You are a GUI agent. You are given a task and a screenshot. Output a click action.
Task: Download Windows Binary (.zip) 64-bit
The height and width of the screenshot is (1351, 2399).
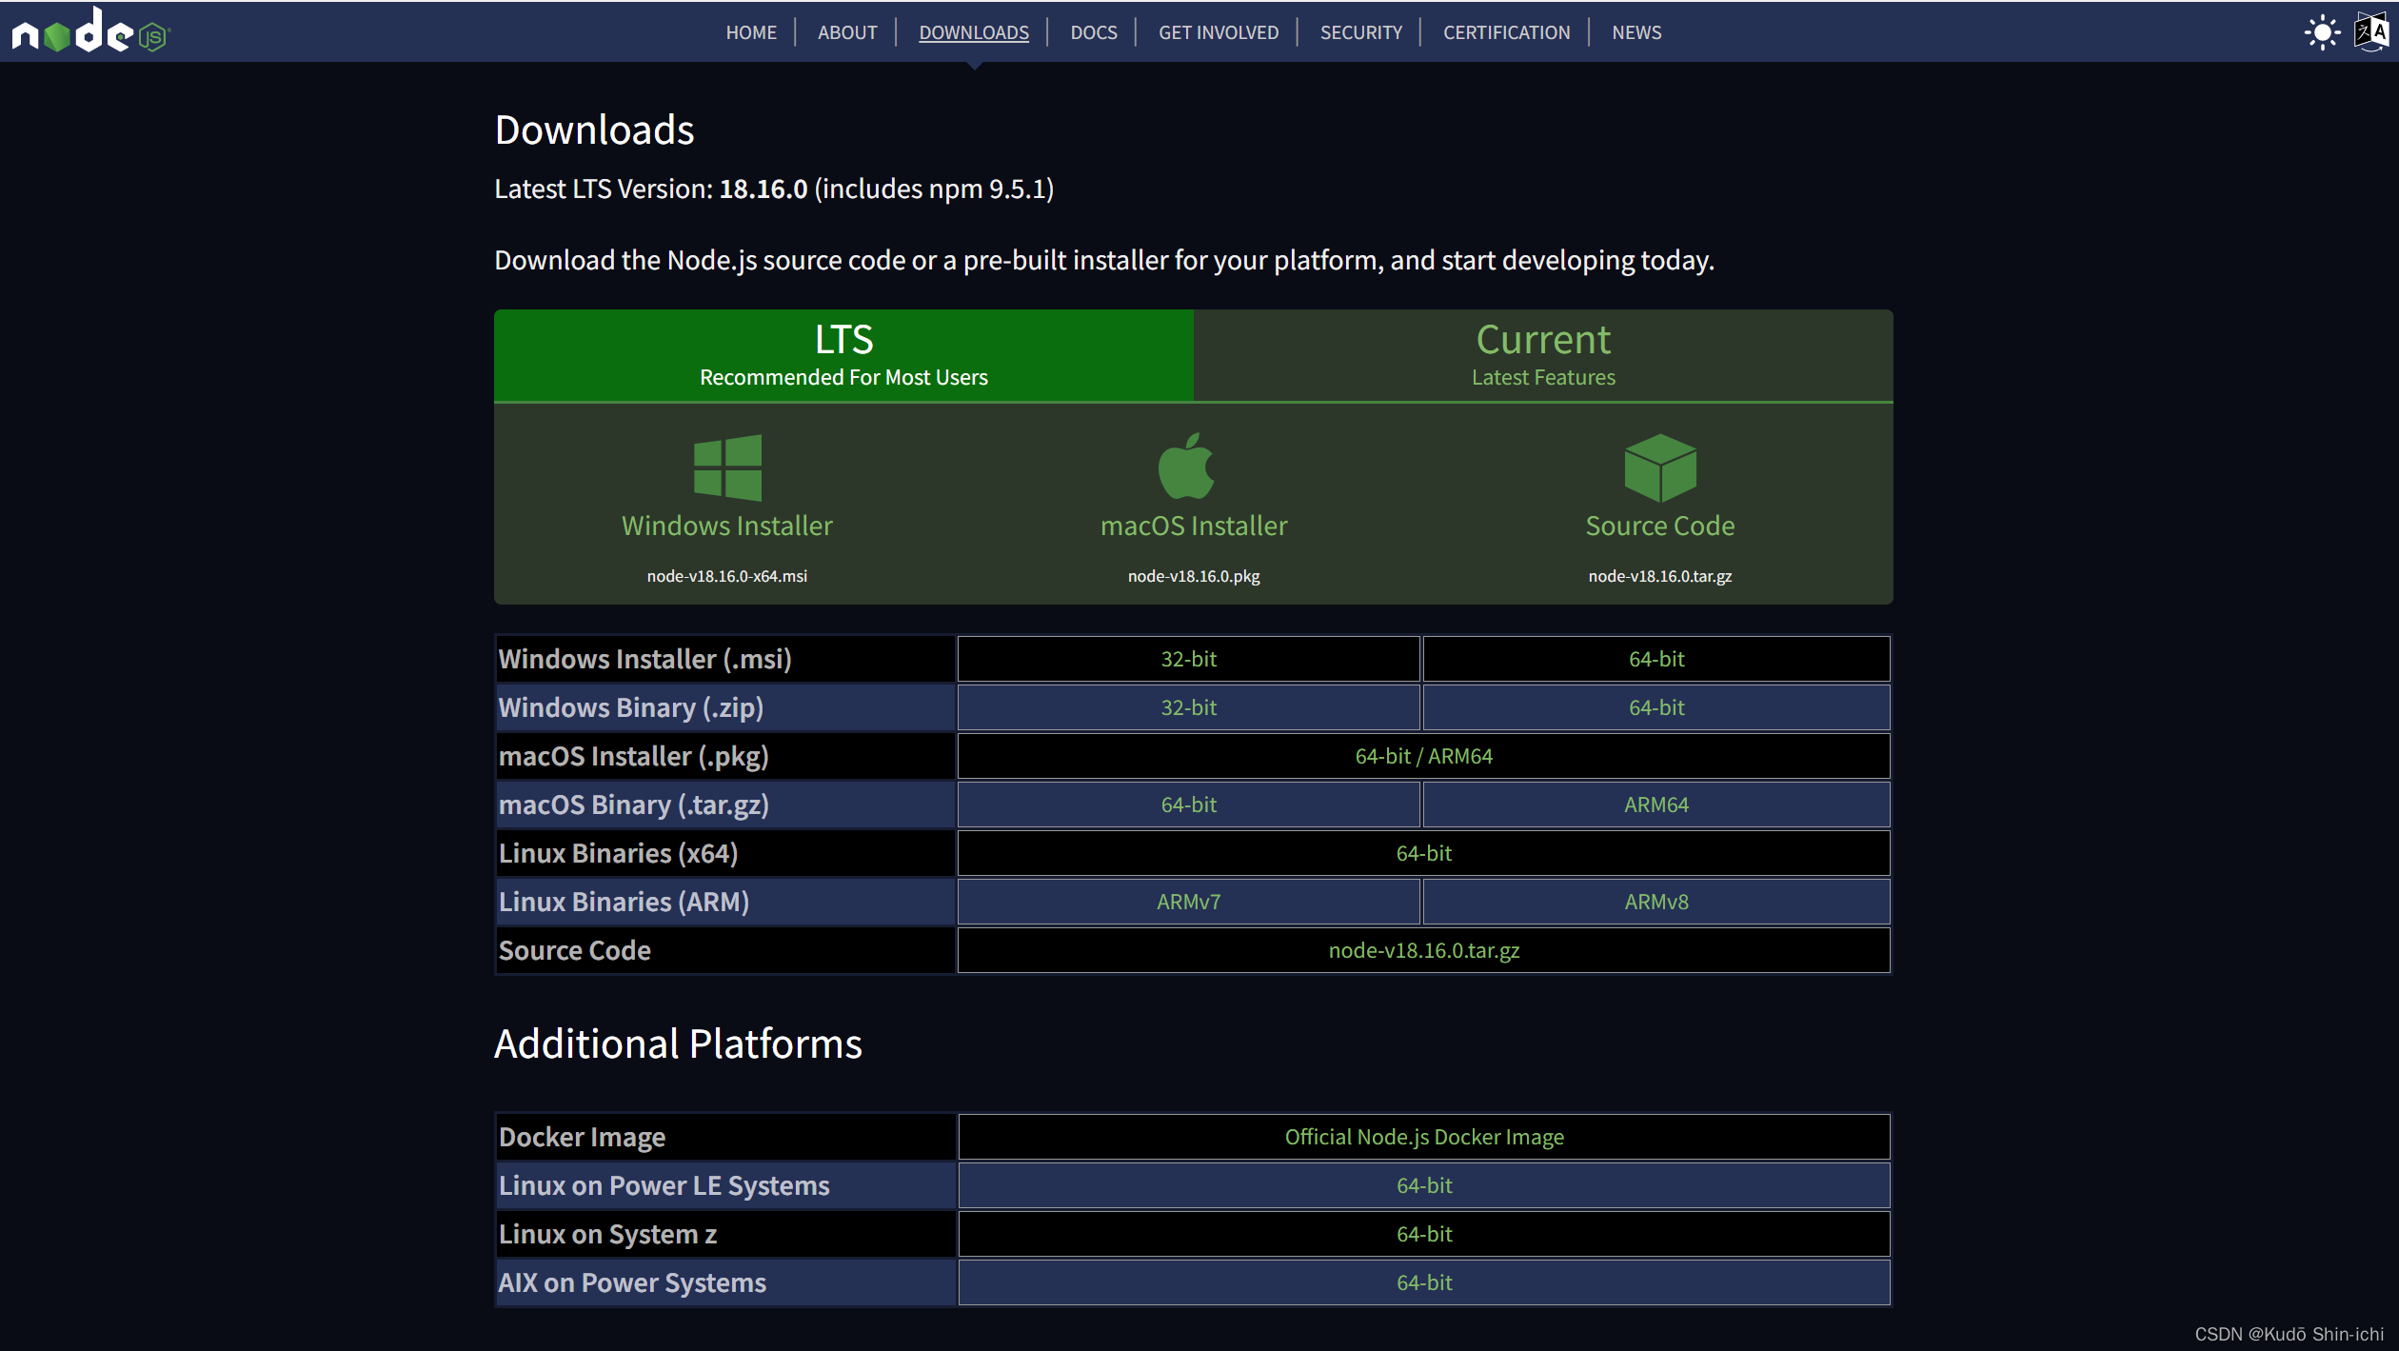pos(1656,707)
